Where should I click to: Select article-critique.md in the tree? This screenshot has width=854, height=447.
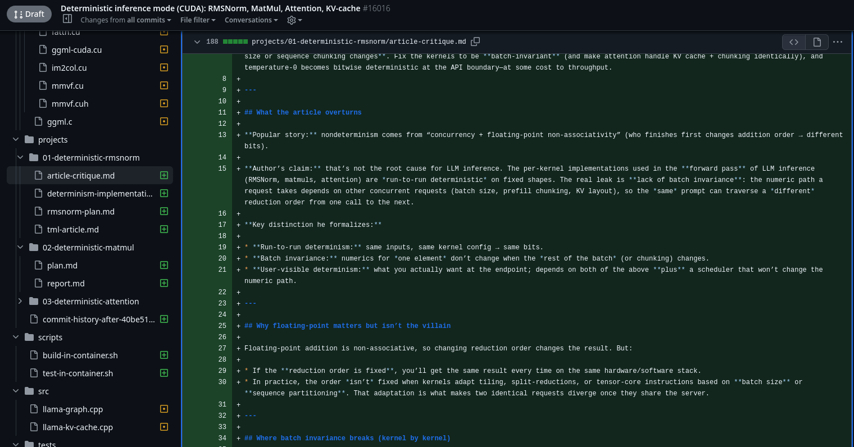tap(81, 176)
